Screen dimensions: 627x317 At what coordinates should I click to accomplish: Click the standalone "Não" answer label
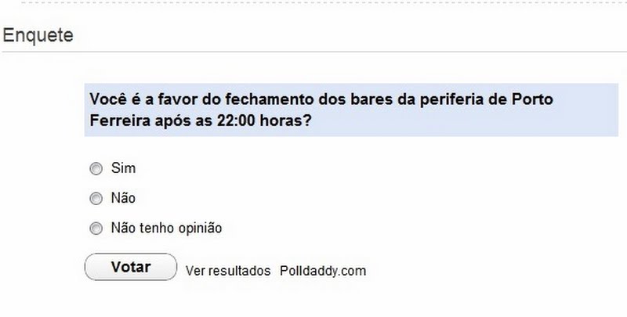[124, 199]
